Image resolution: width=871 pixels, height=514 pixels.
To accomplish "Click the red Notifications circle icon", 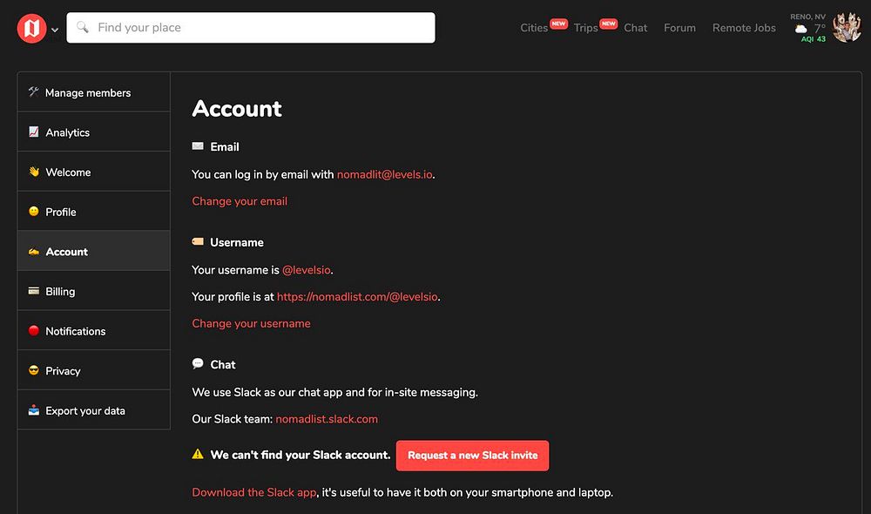I will point(34,331).
